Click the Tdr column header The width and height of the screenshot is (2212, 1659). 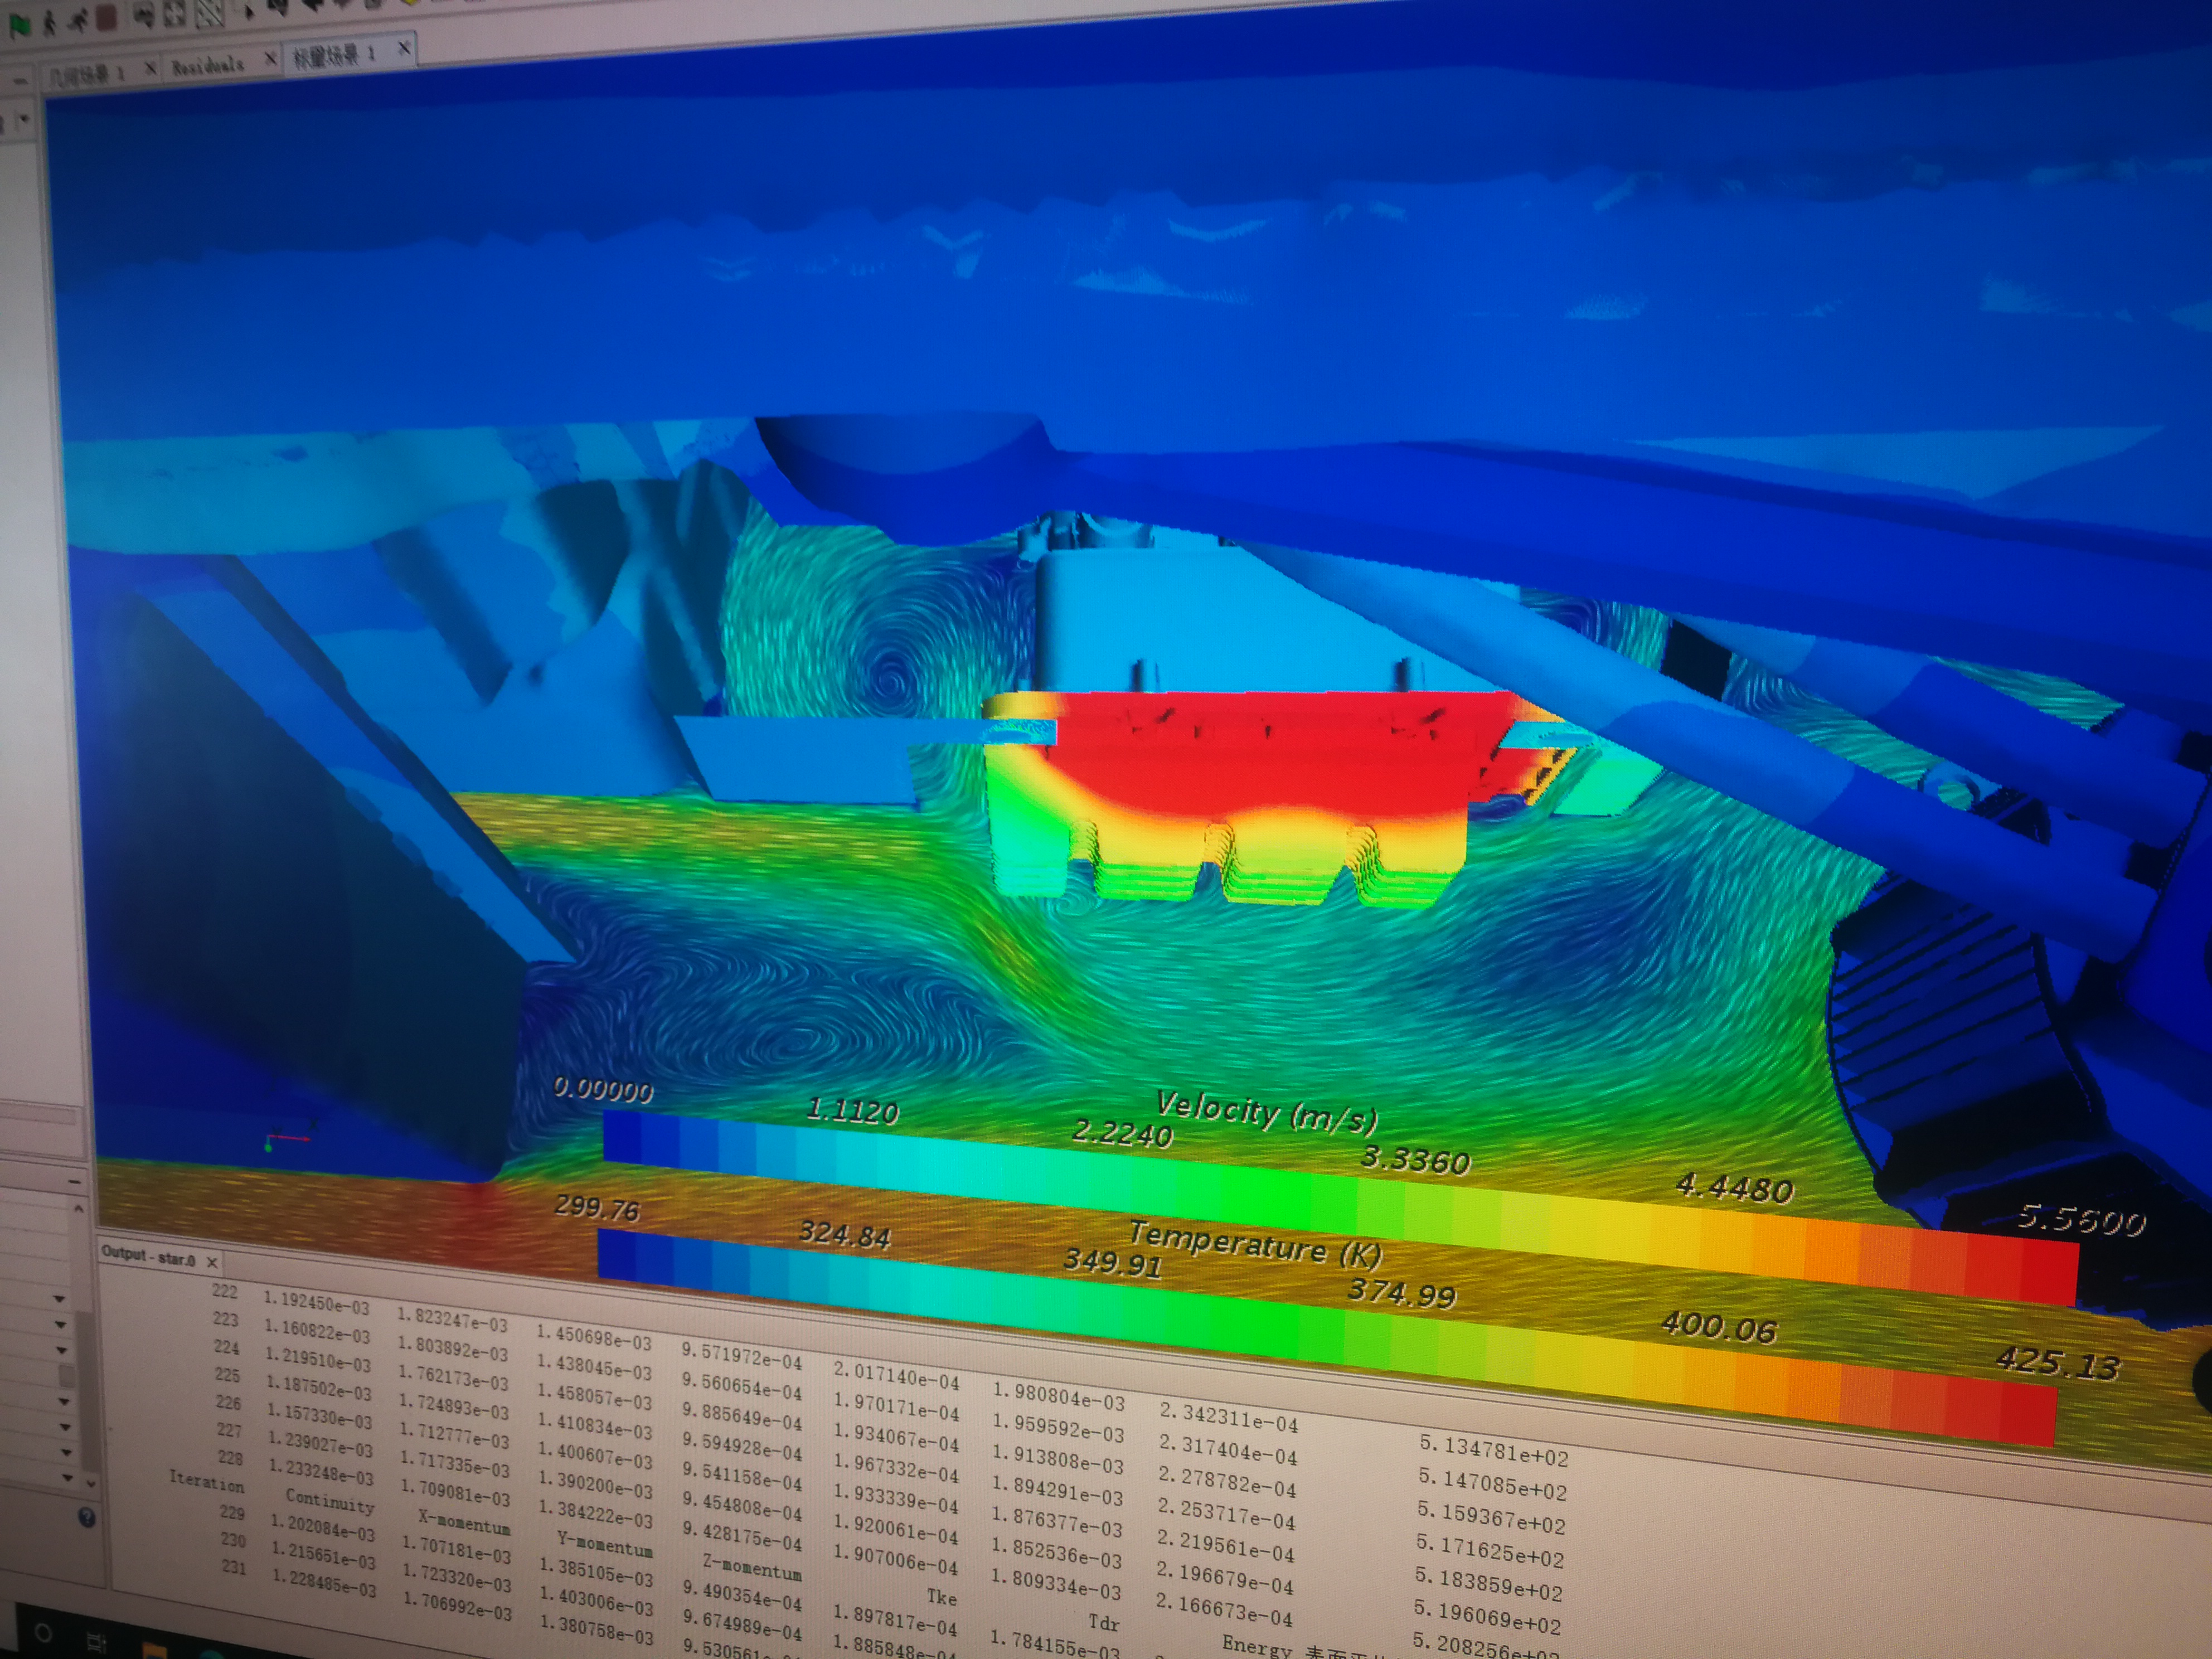(1104, 1623)
